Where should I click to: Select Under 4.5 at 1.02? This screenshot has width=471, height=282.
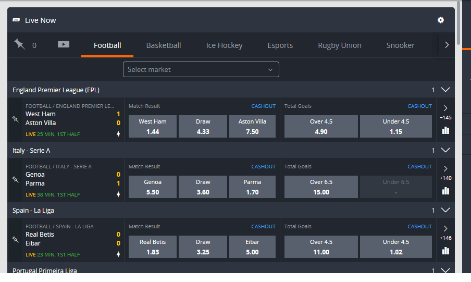396,247
